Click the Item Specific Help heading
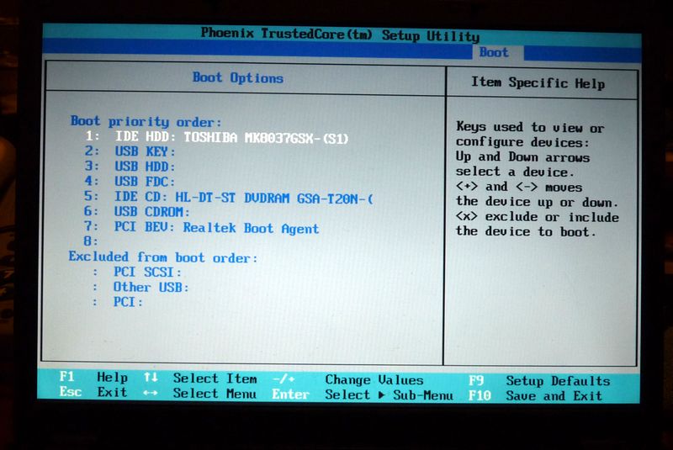 [538, 82]
